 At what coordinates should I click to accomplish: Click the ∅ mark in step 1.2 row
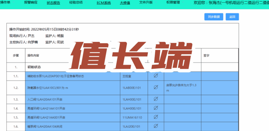point(156,87)
